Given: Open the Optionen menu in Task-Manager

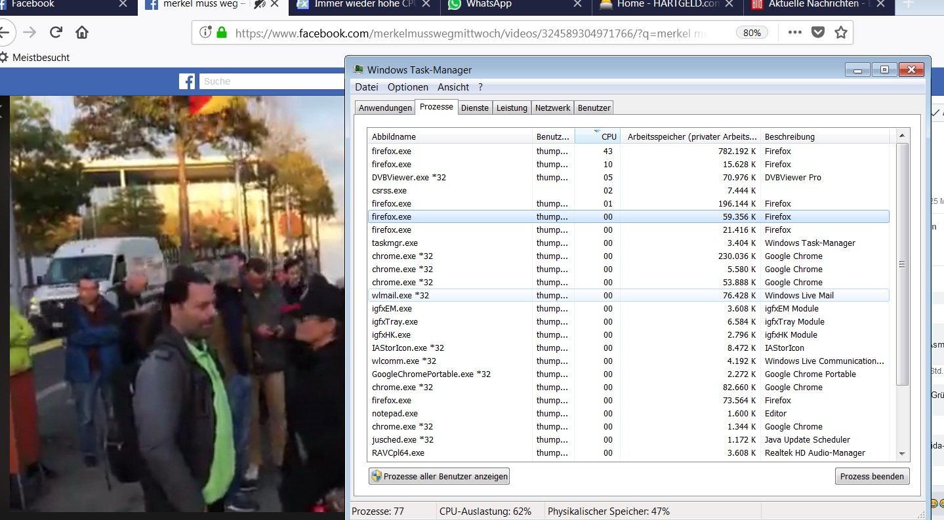Looking at the screenshot, I should click(x=407, y=87).
